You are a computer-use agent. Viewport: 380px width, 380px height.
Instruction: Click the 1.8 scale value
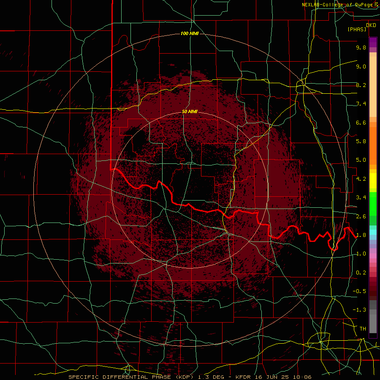361,235
